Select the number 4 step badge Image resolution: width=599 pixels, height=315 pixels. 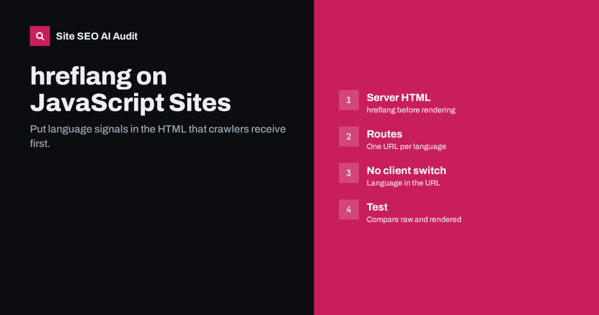point(349,210)
